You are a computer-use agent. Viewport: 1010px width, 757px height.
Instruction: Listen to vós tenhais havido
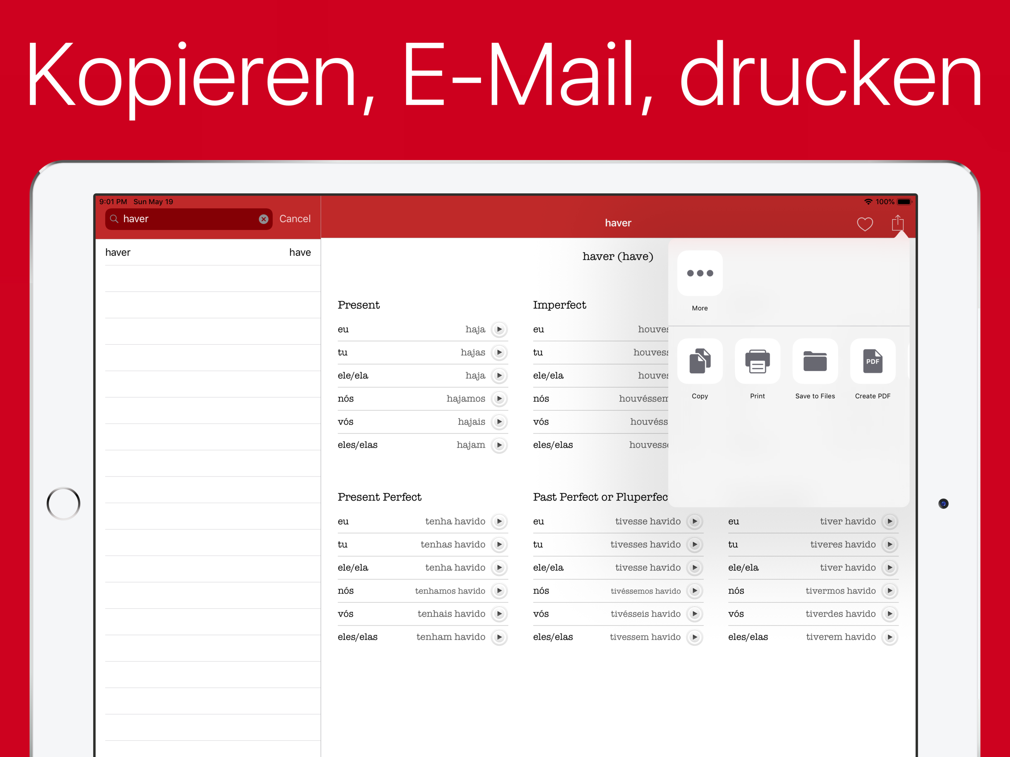499,614
